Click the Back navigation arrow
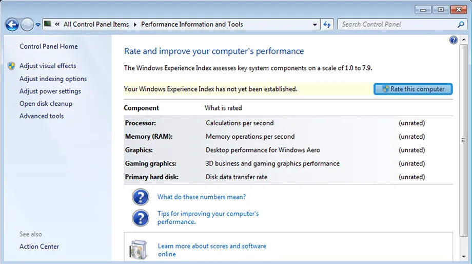Screen dimensions: 472x264 click(12, 25)
